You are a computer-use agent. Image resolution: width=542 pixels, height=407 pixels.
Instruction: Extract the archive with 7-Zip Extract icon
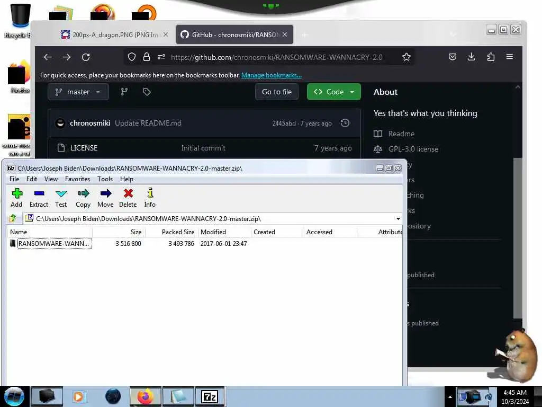[x=39, y=198]
